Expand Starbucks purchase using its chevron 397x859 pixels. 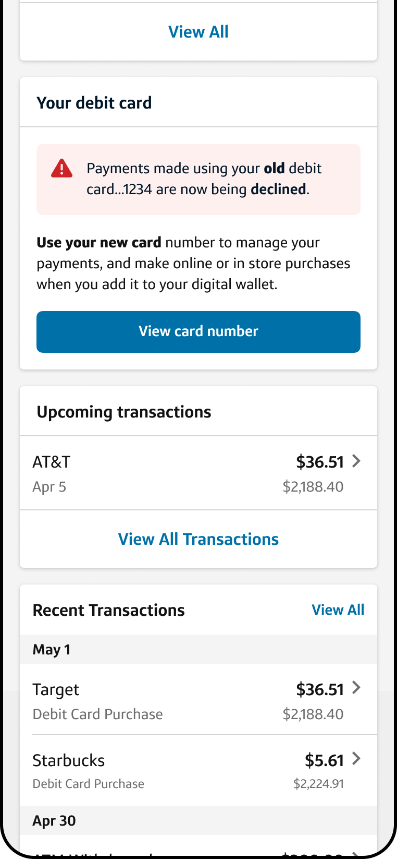(x=356, y=759)
